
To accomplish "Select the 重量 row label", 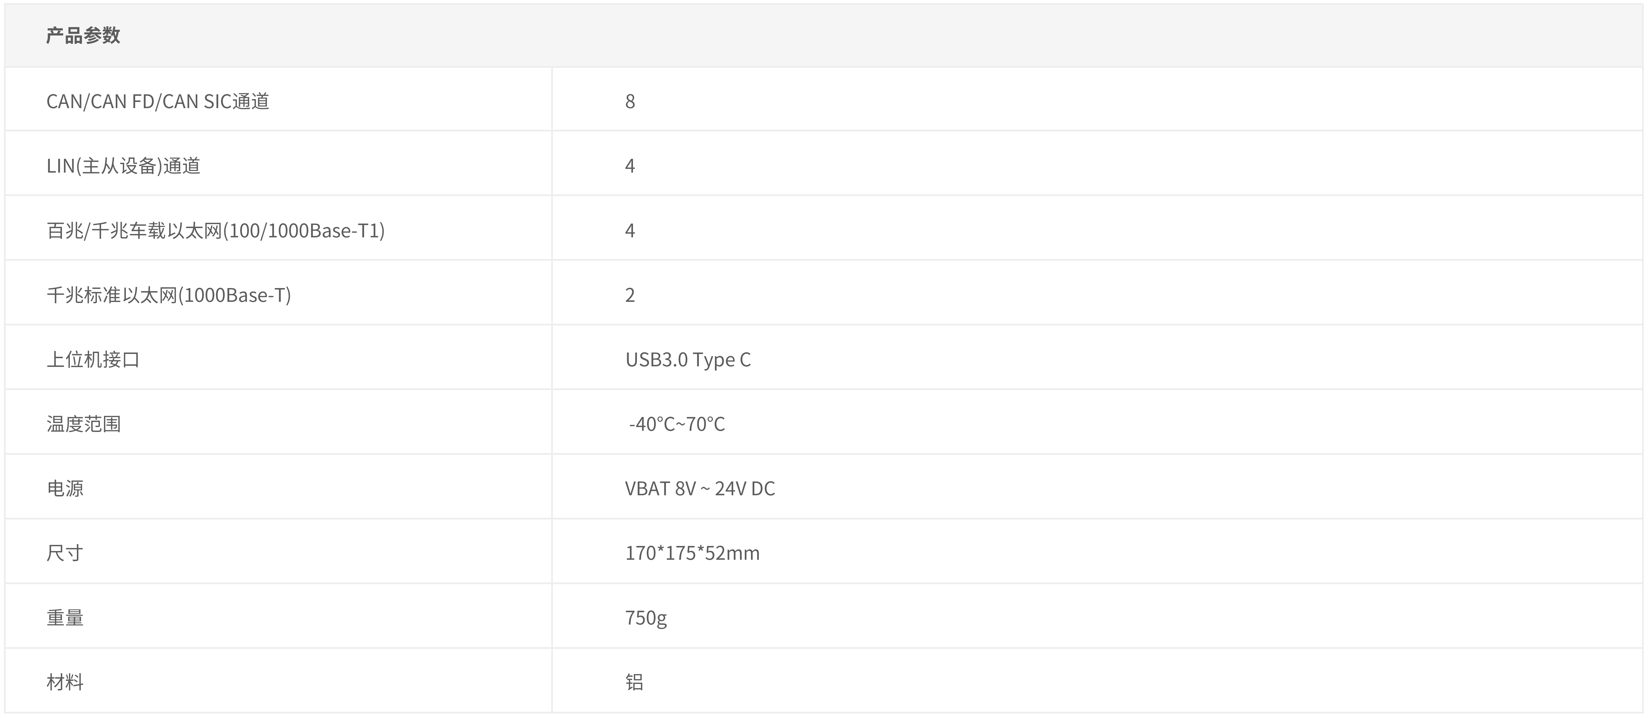I will tap(65, 617).
